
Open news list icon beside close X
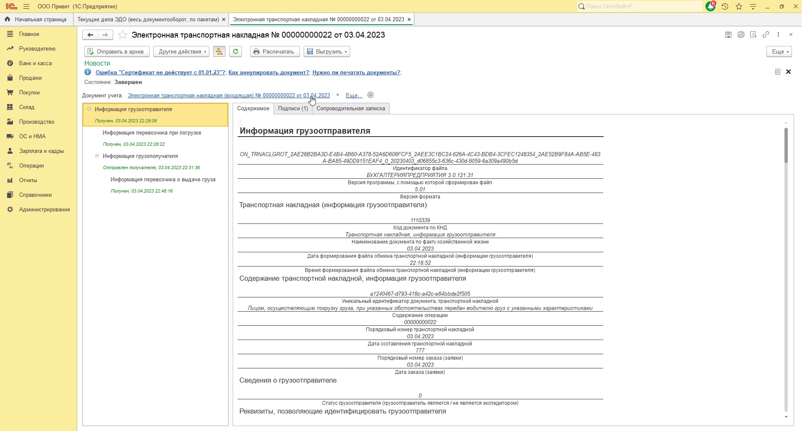[777, 72]
